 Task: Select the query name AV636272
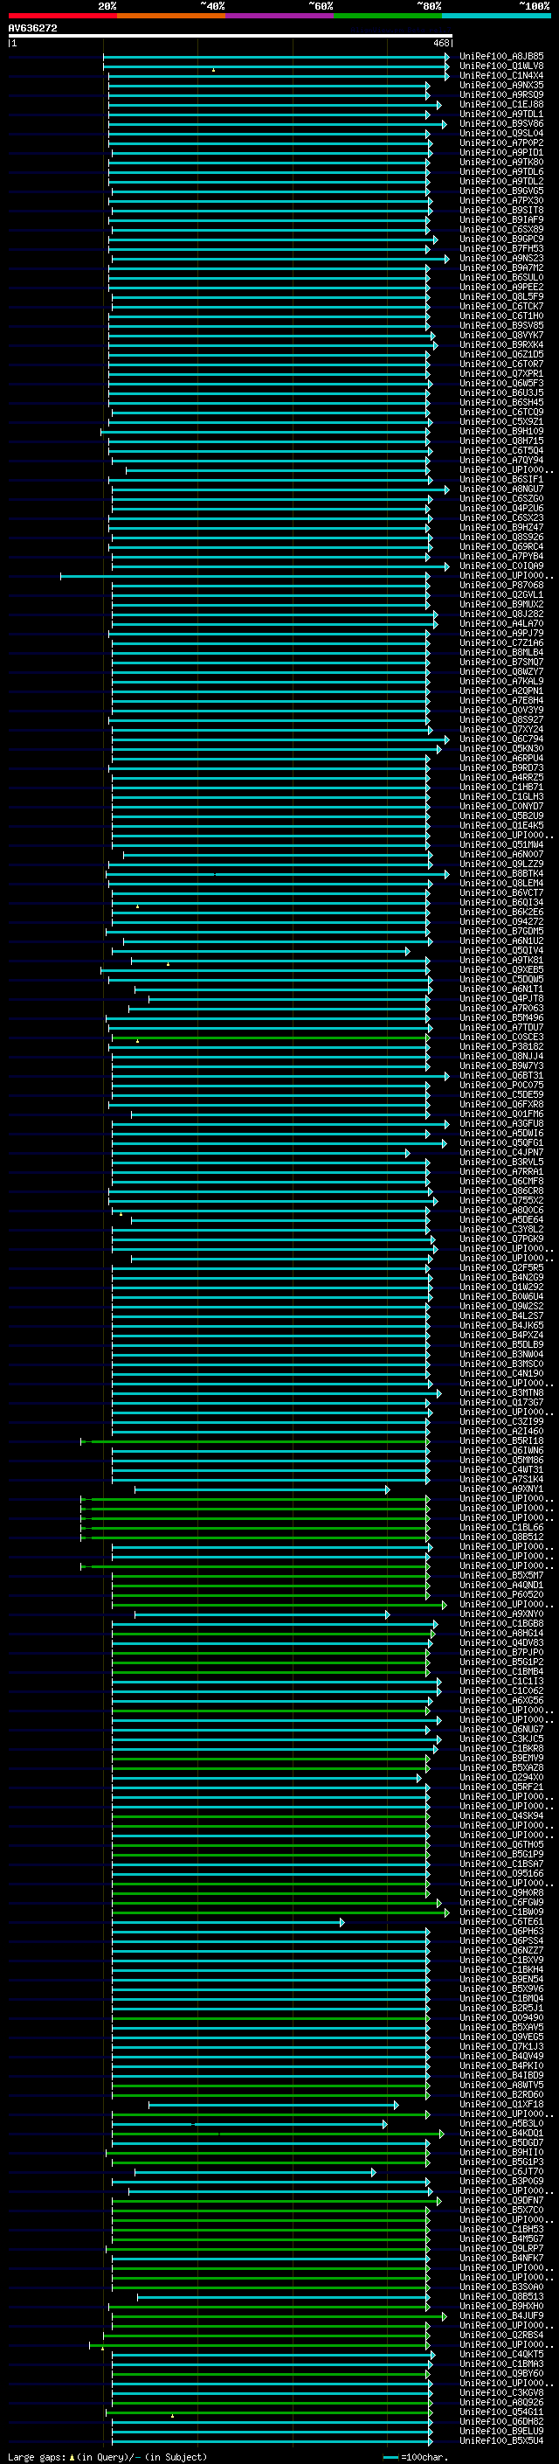pyautogui.click(x=32, y=28)
